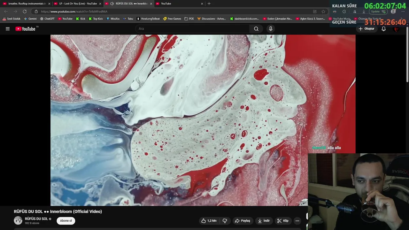Open the dashboard.kick.com bookmark
The image size is (409, 230).
[245, 19]
